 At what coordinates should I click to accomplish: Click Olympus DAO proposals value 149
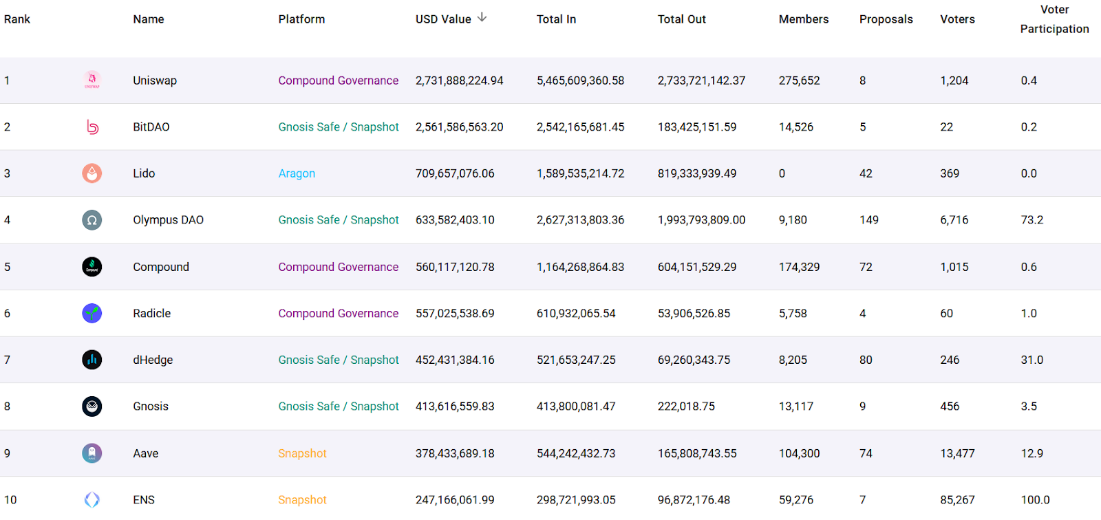[x=868, y=220]
